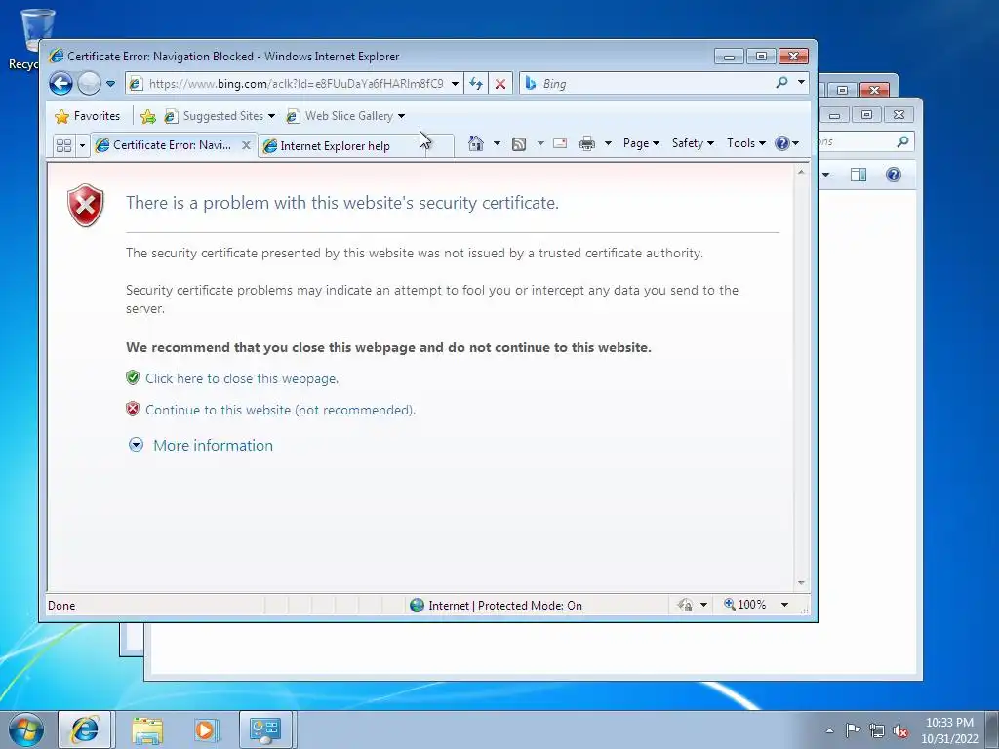The width and height of the screenshot is (999, 749).
Task: Refresh the page via the refresh icon
Action: 476,84
